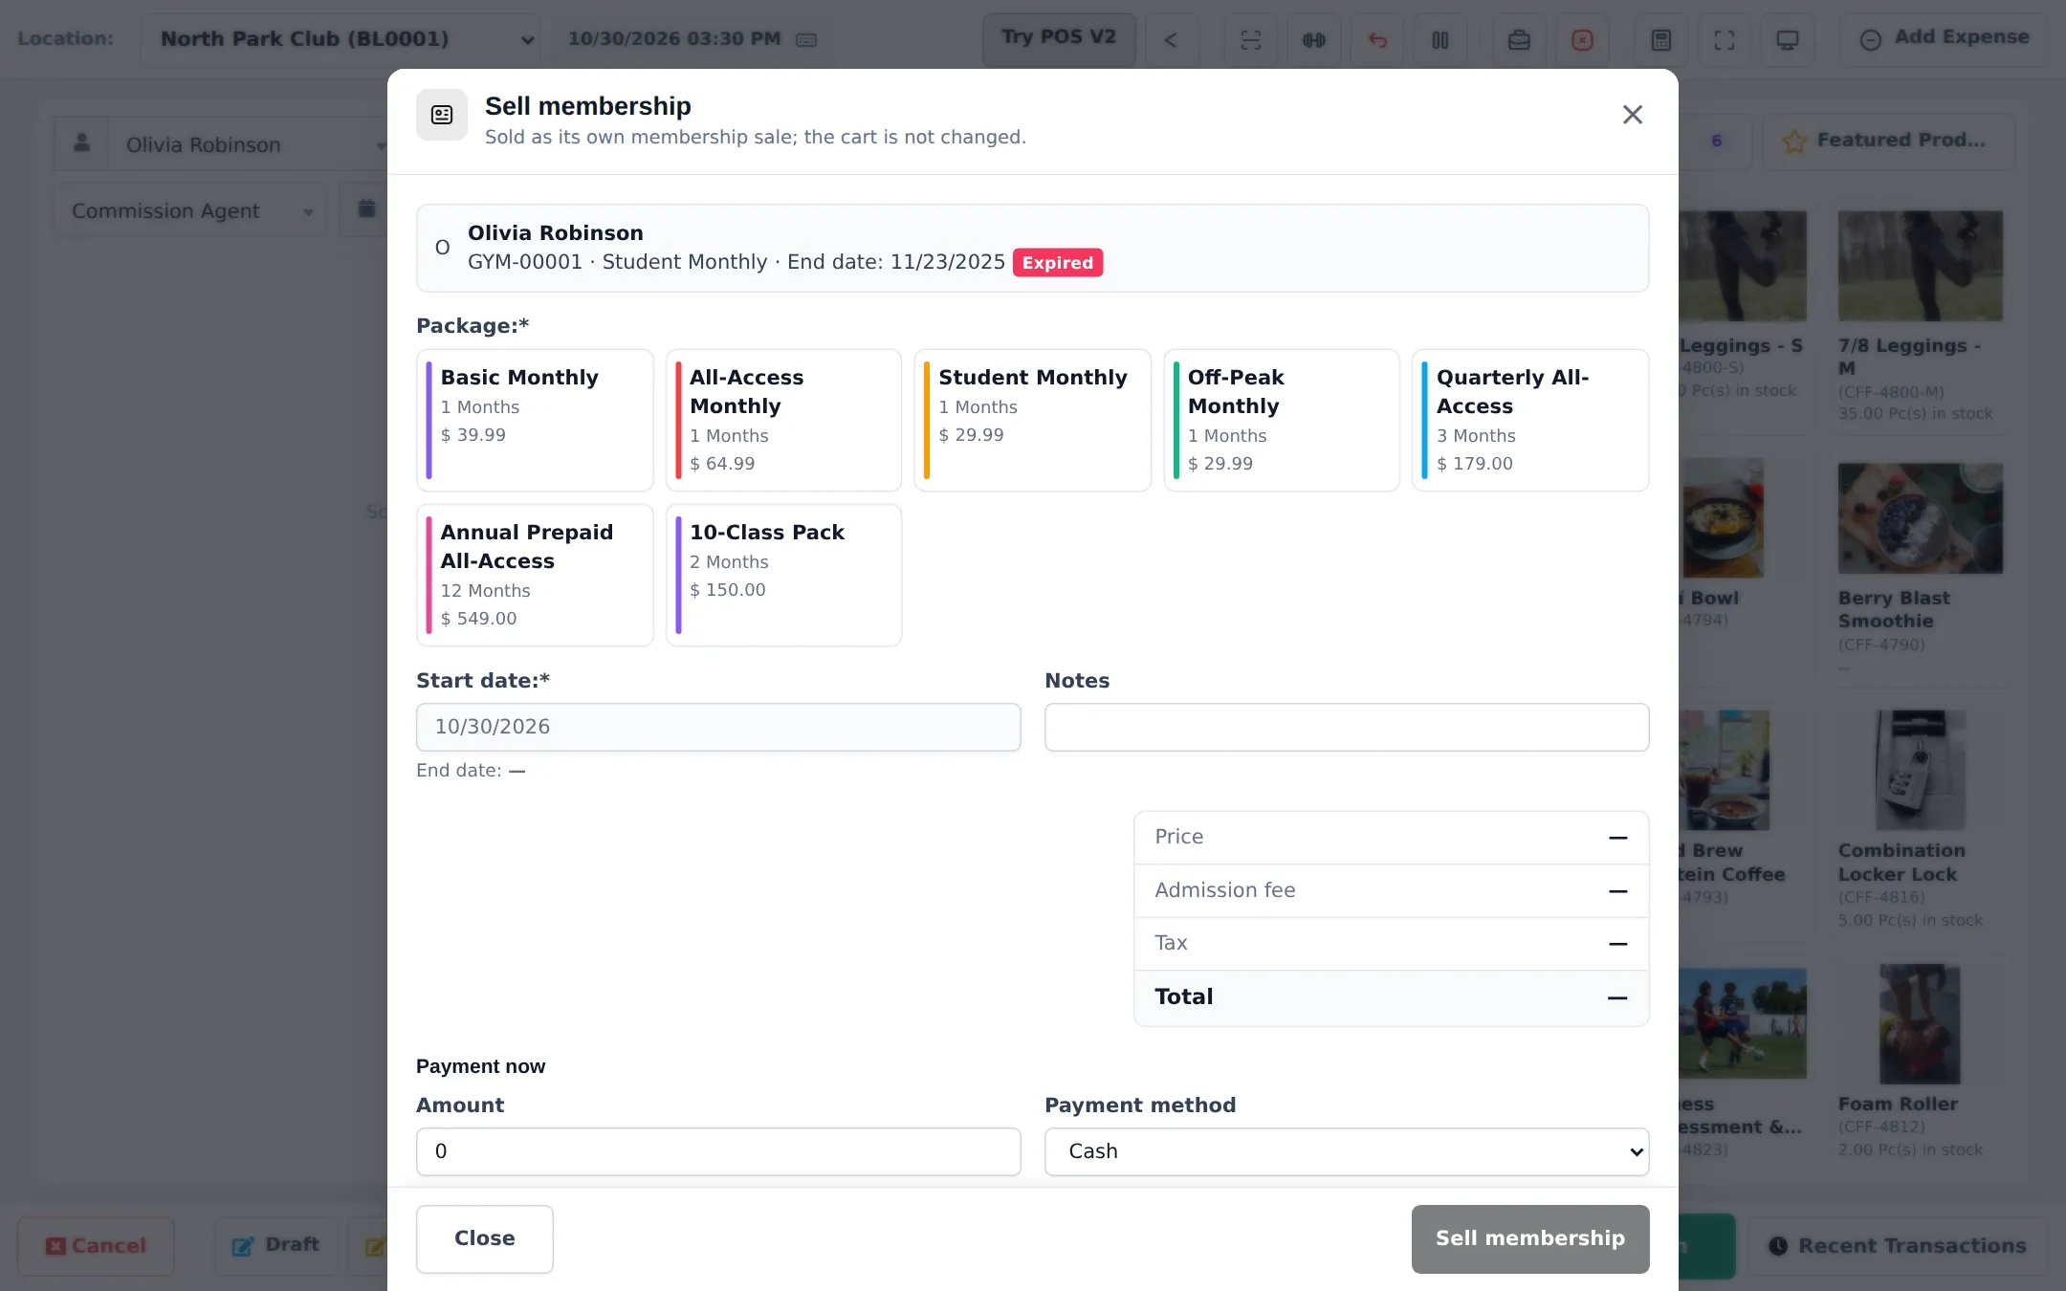Click the Start date field
Viewport: 2066px width, 1291px height.
(x=718, y=727)
